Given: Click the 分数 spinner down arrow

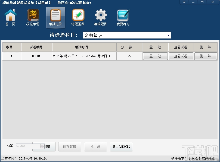Looking at the screenshot, I should [42, 147].
